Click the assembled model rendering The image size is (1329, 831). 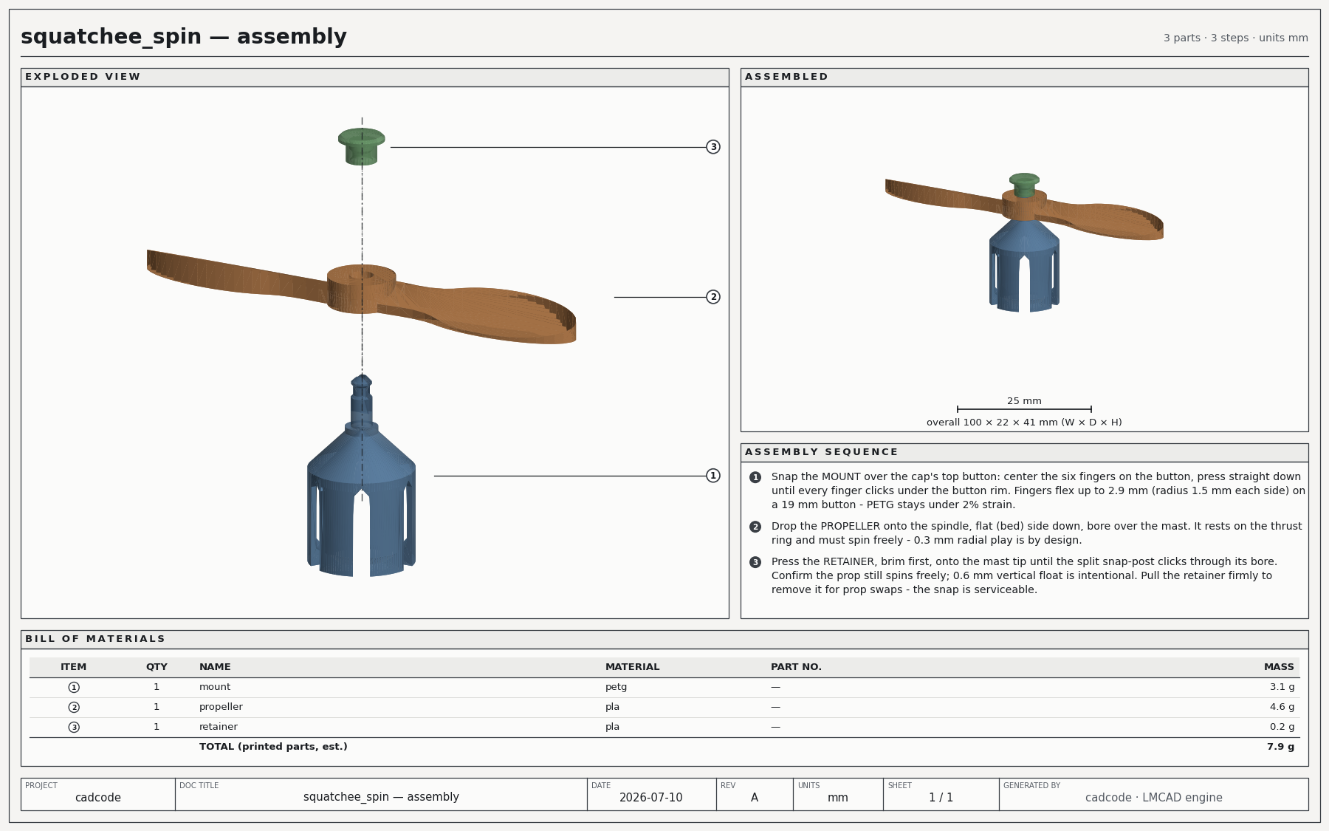pyautogui.click(x=1024, y=242)
